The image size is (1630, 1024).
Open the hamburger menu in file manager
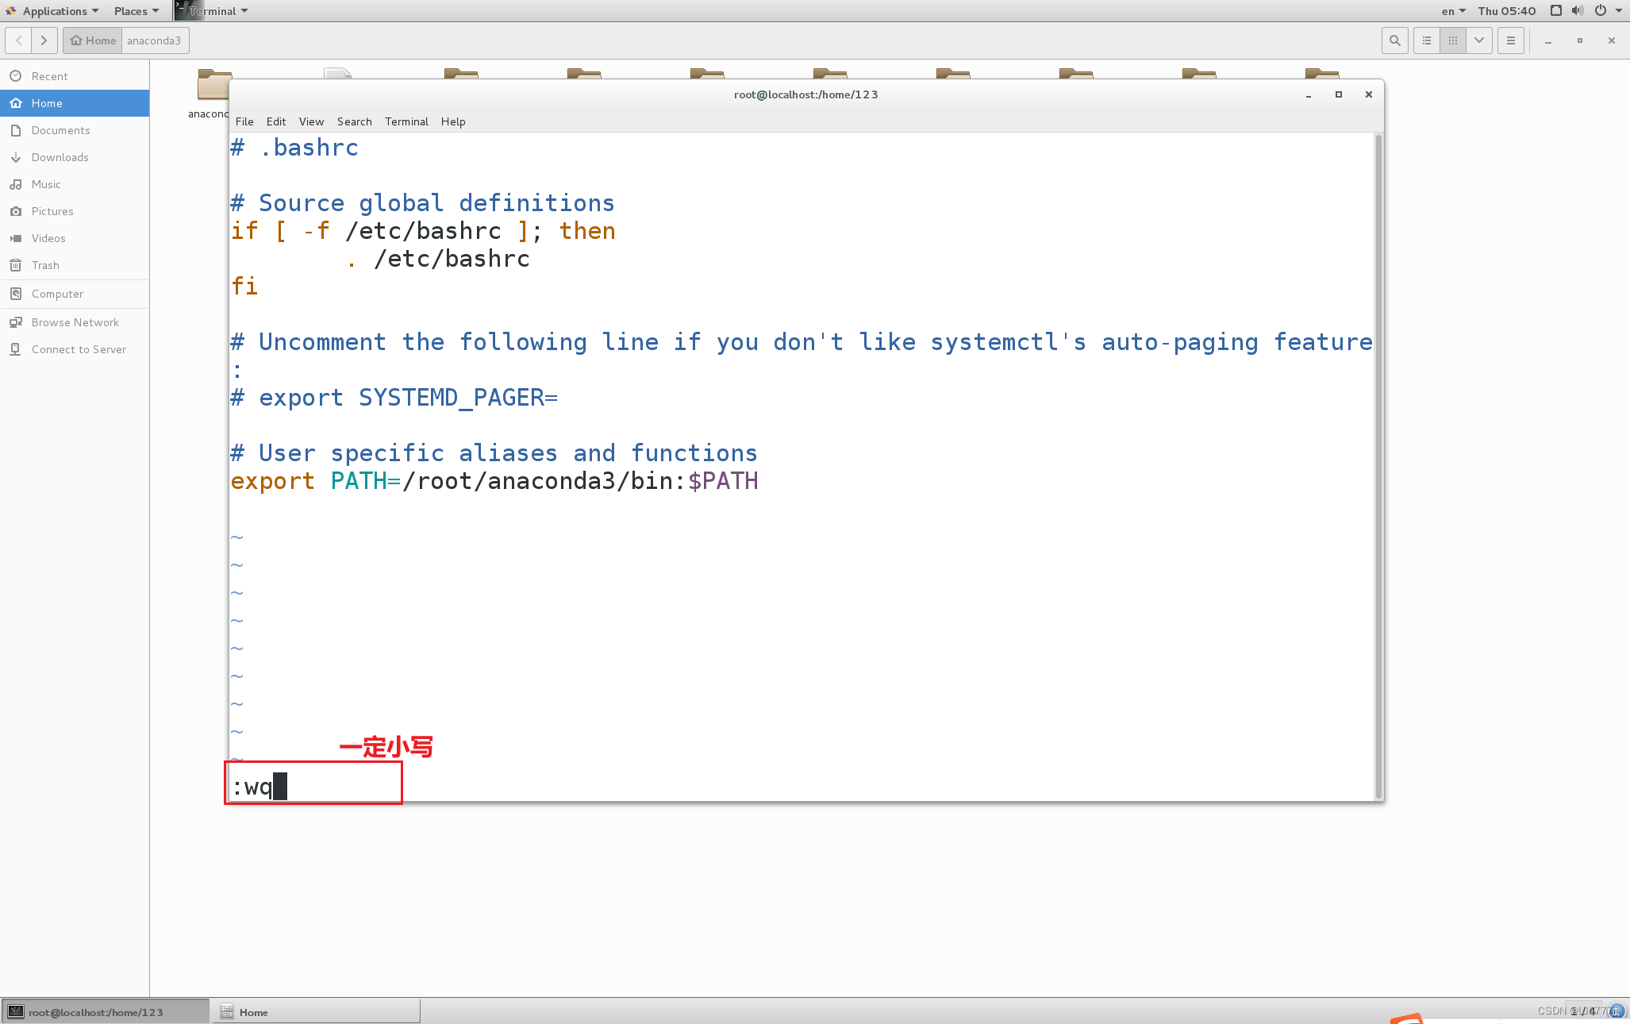(1511, 40)
